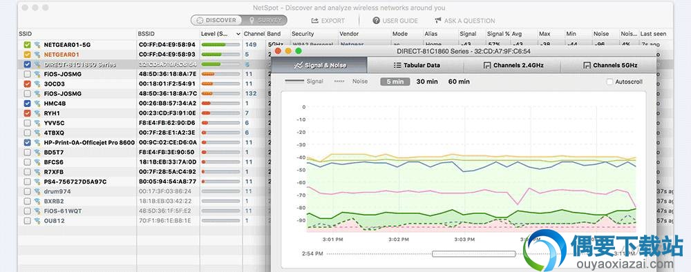Screen dimensions: 691x272
Task: Click the Wi-Fi icon beside 4TBXQ
Action: [x=37, y=133]
